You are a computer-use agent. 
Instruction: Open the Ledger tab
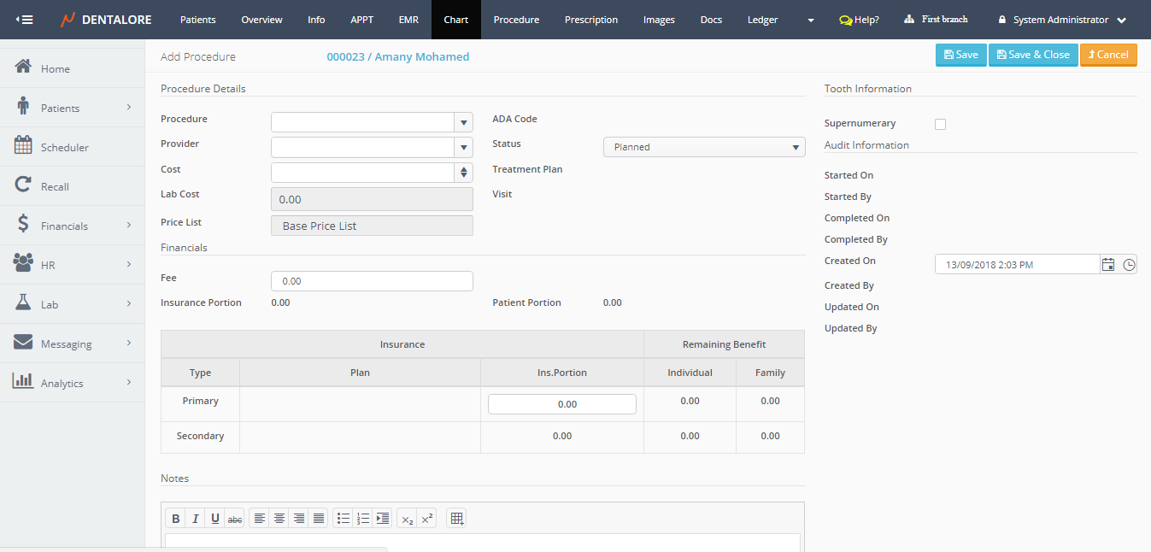pyautogui.click(x=762, y=20)
